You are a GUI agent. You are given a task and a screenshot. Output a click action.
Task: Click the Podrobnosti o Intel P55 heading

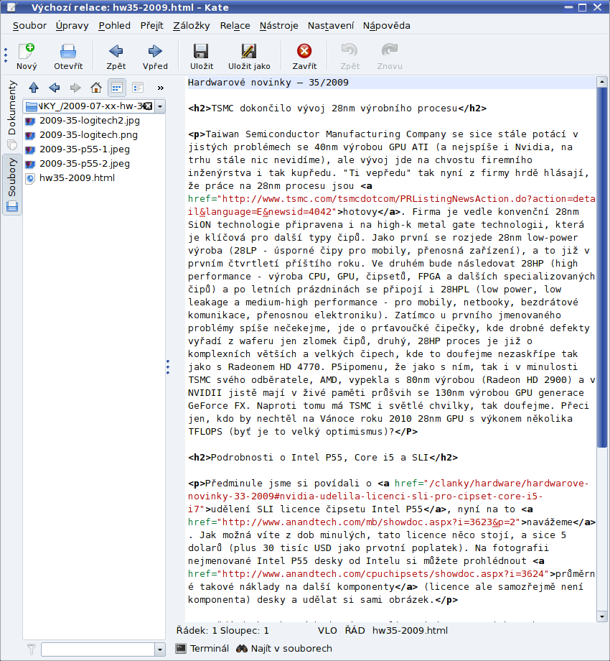(323, 458)
